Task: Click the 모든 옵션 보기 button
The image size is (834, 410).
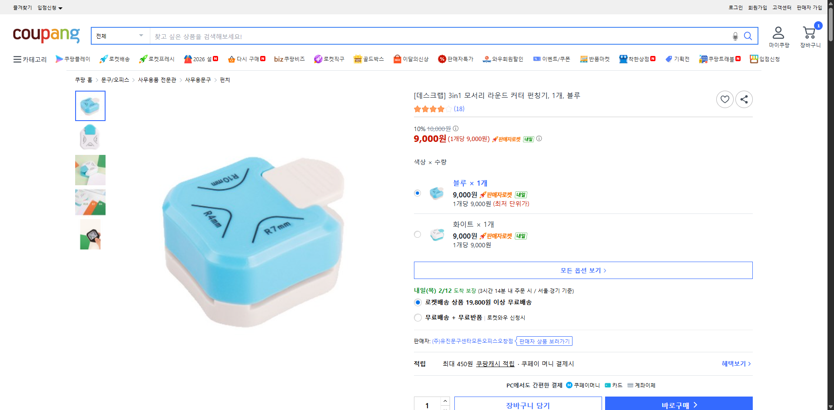Action: (x=582, y=270)
